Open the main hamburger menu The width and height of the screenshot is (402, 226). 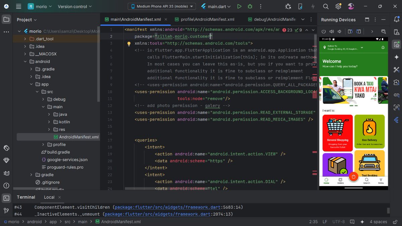(18, 6)
